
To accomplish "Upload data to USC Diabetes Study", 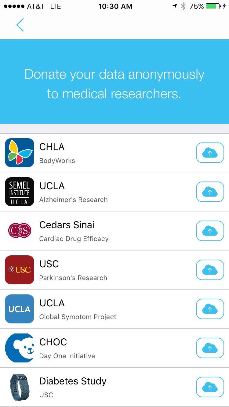I will [x=210, y=387].
